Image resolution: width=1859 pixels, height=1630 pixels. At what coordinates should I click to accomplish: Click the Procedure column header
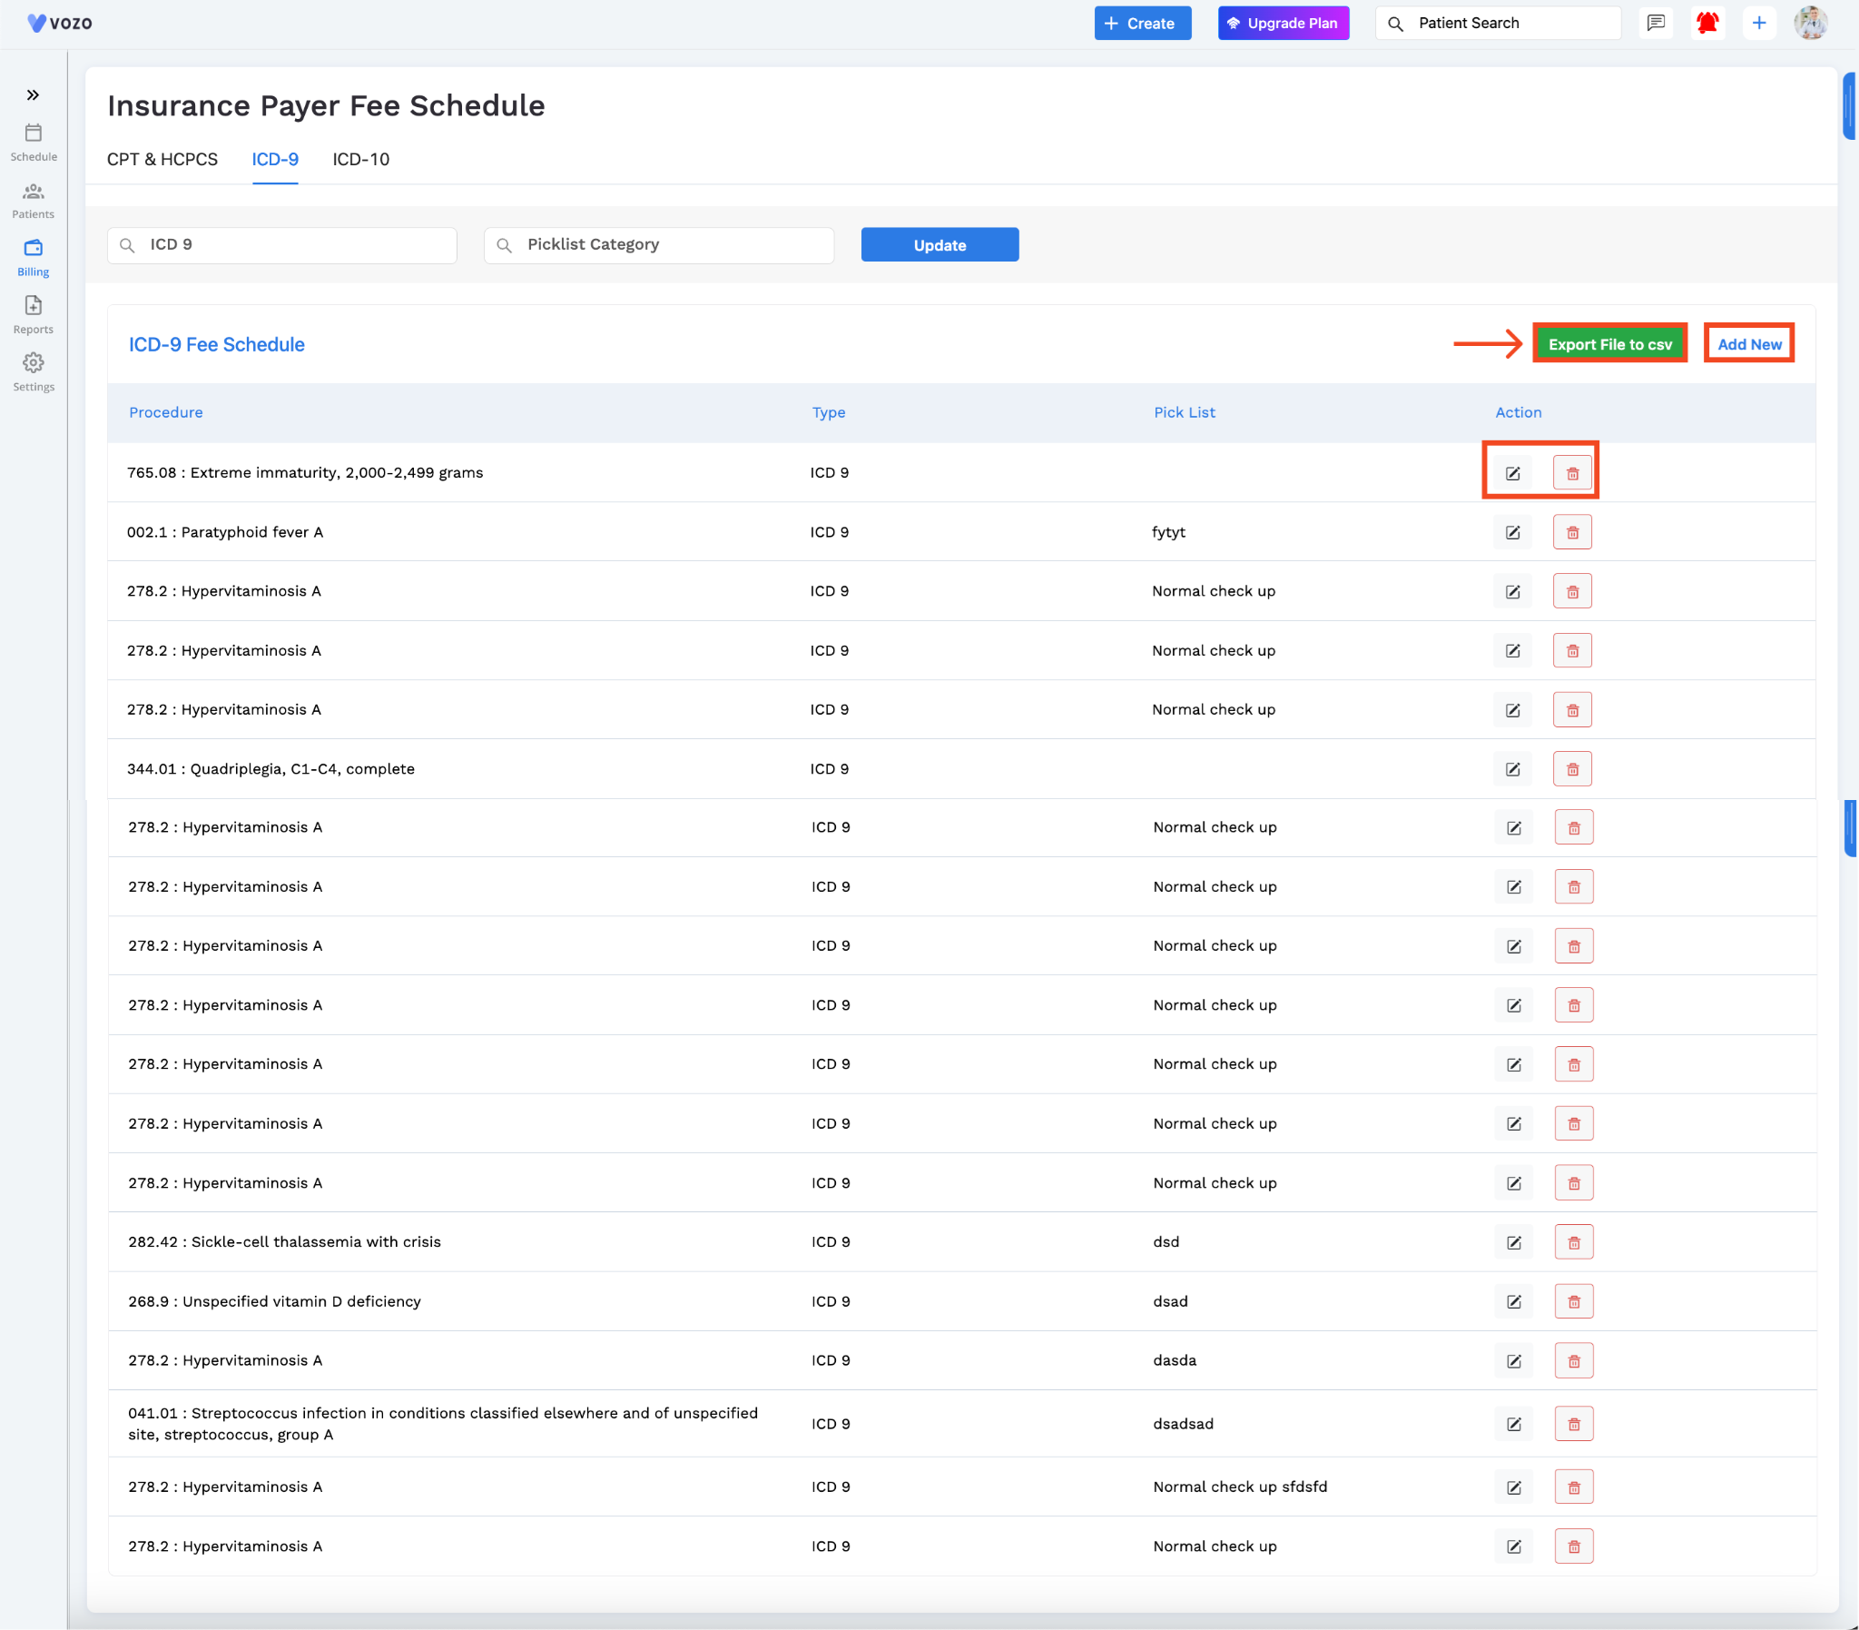click(165, 412)
